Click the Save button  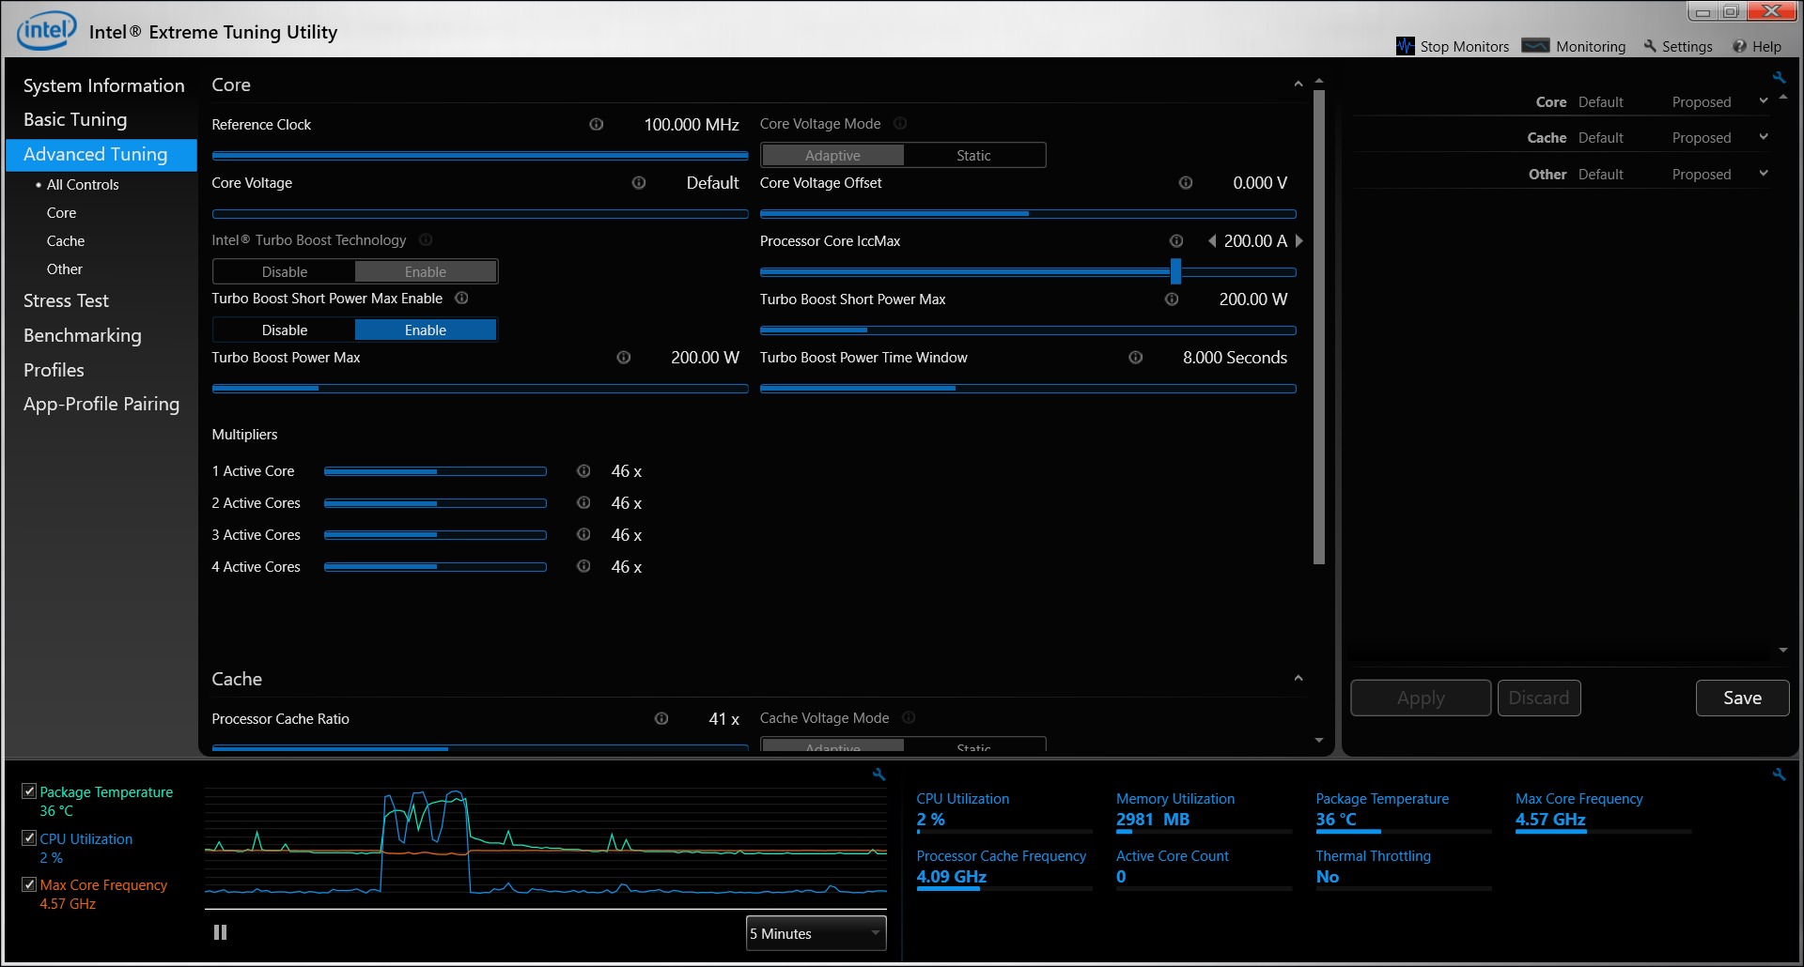(1742, 698)
